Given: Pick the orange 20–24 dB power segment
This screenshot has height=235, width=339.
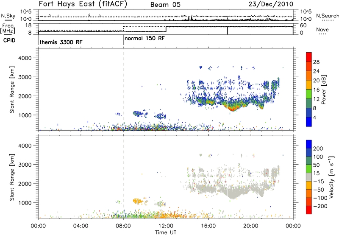Looking at the screenshot, I should [309, 76].
